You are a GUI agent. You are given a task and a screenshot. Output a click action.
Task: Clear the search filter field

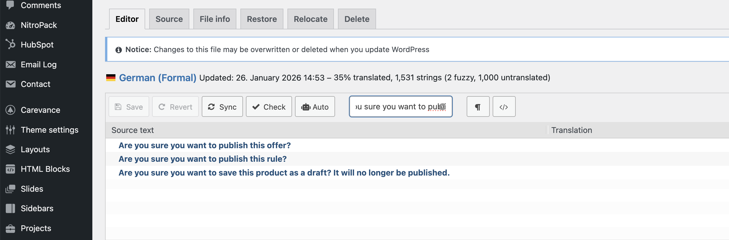(x=442, y=106)
